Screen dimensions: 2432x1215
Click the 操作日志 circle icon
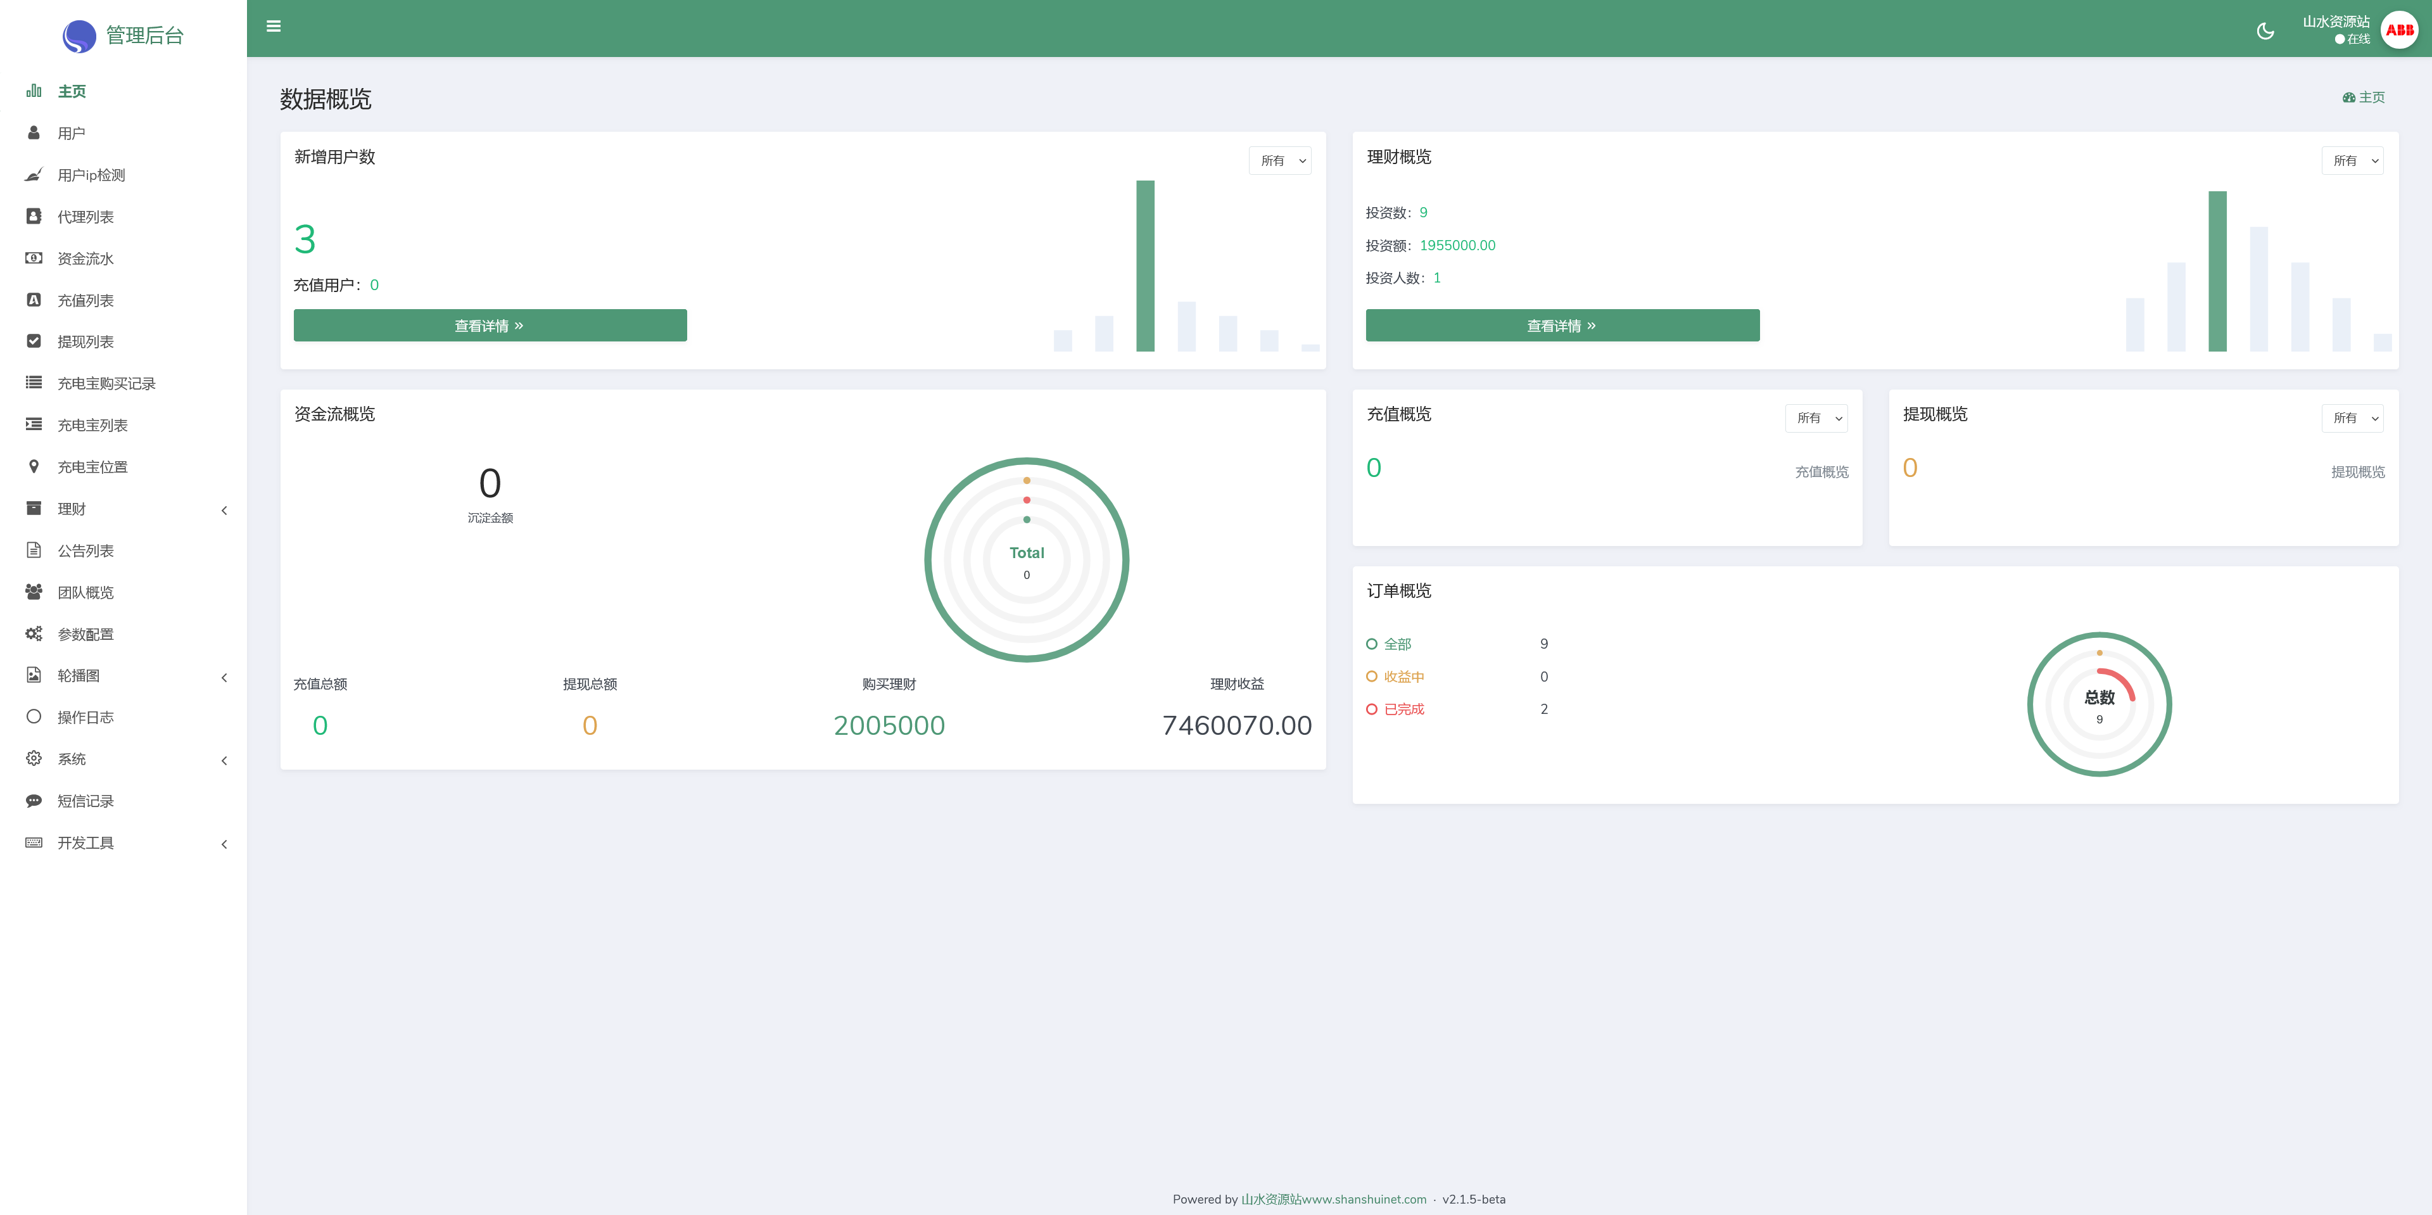pyautogui.click(x=34, y=716)
